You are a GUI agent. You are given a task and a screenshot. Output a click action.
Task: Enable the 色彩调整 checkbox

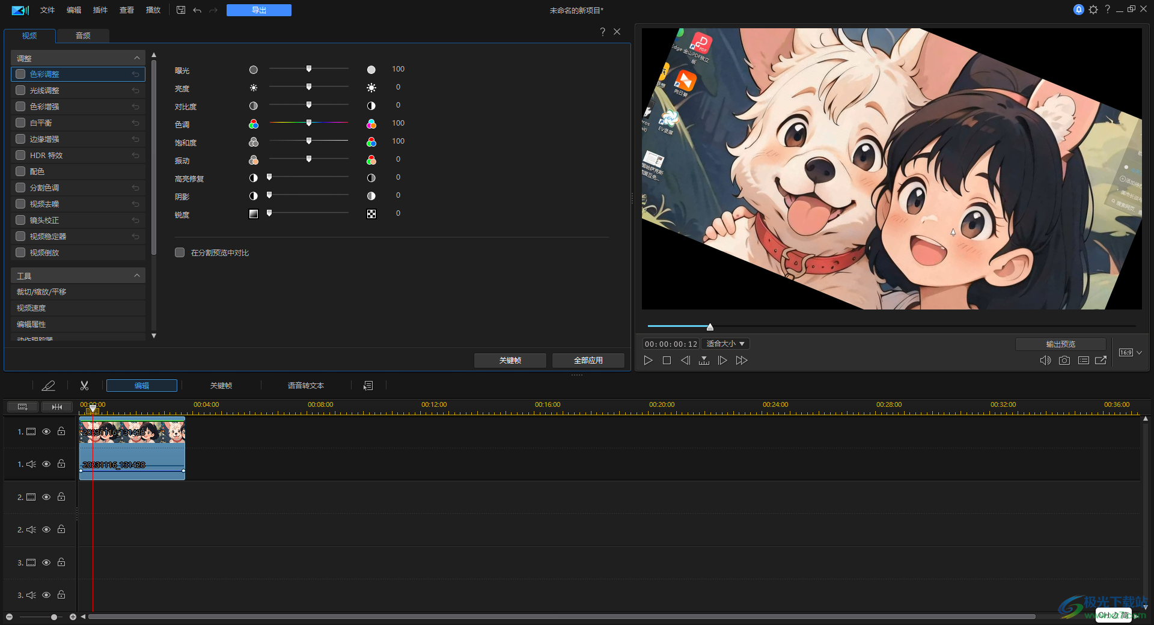point(20,74)
